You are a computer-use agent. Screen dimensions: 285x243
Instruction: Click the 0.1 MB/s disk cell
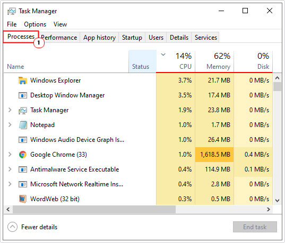[x=253, y=169]
